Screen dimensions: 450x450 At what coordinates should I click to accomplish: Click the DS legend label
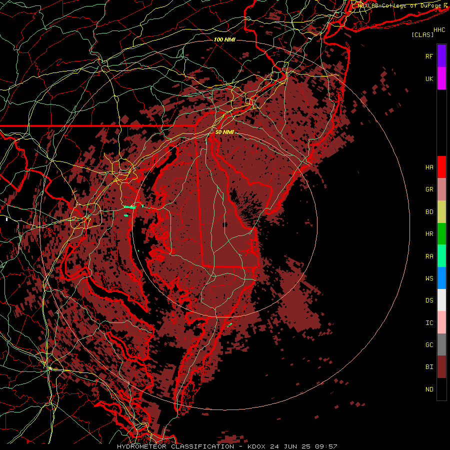click(429, 300)
